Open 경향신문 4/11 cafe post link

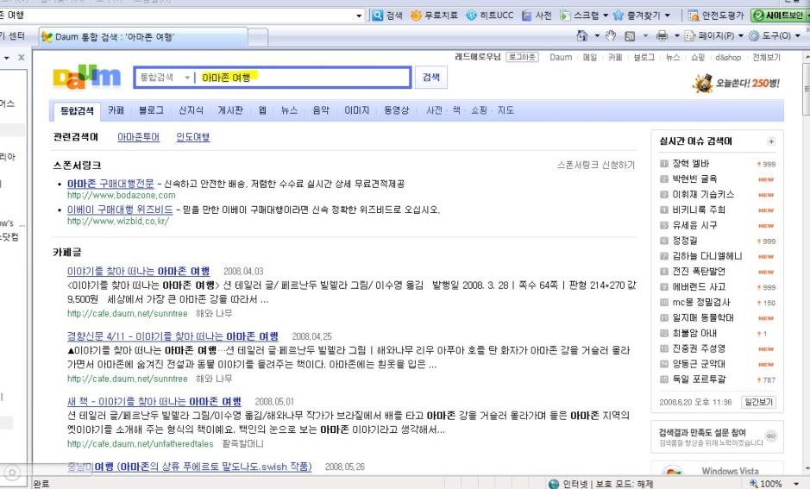pyautogui.click(x=173, y=336)
